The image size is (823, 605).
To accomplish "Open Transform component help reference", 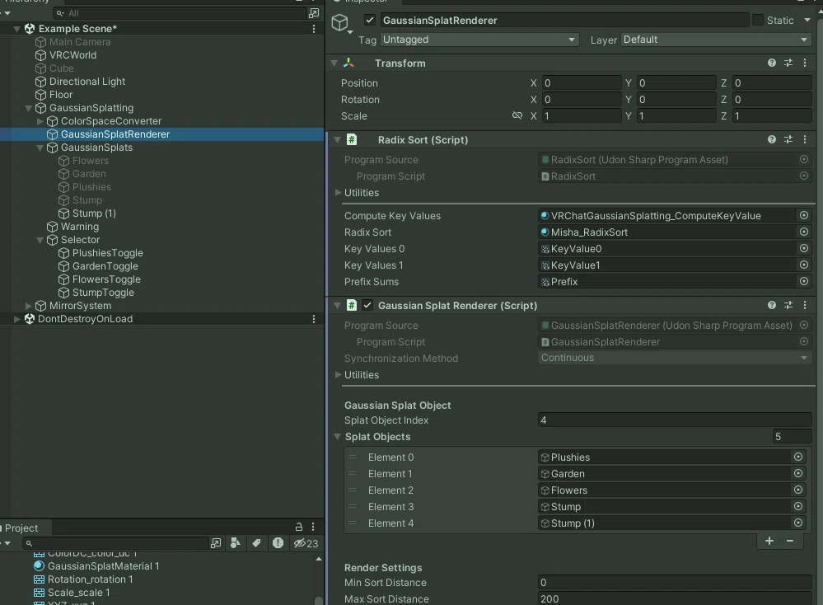I will click(772, 63).
